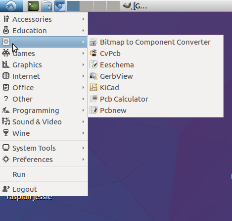Click the Games invader icon
The width and height of the screenshot is (232, 221).
(x=6, y=53)
